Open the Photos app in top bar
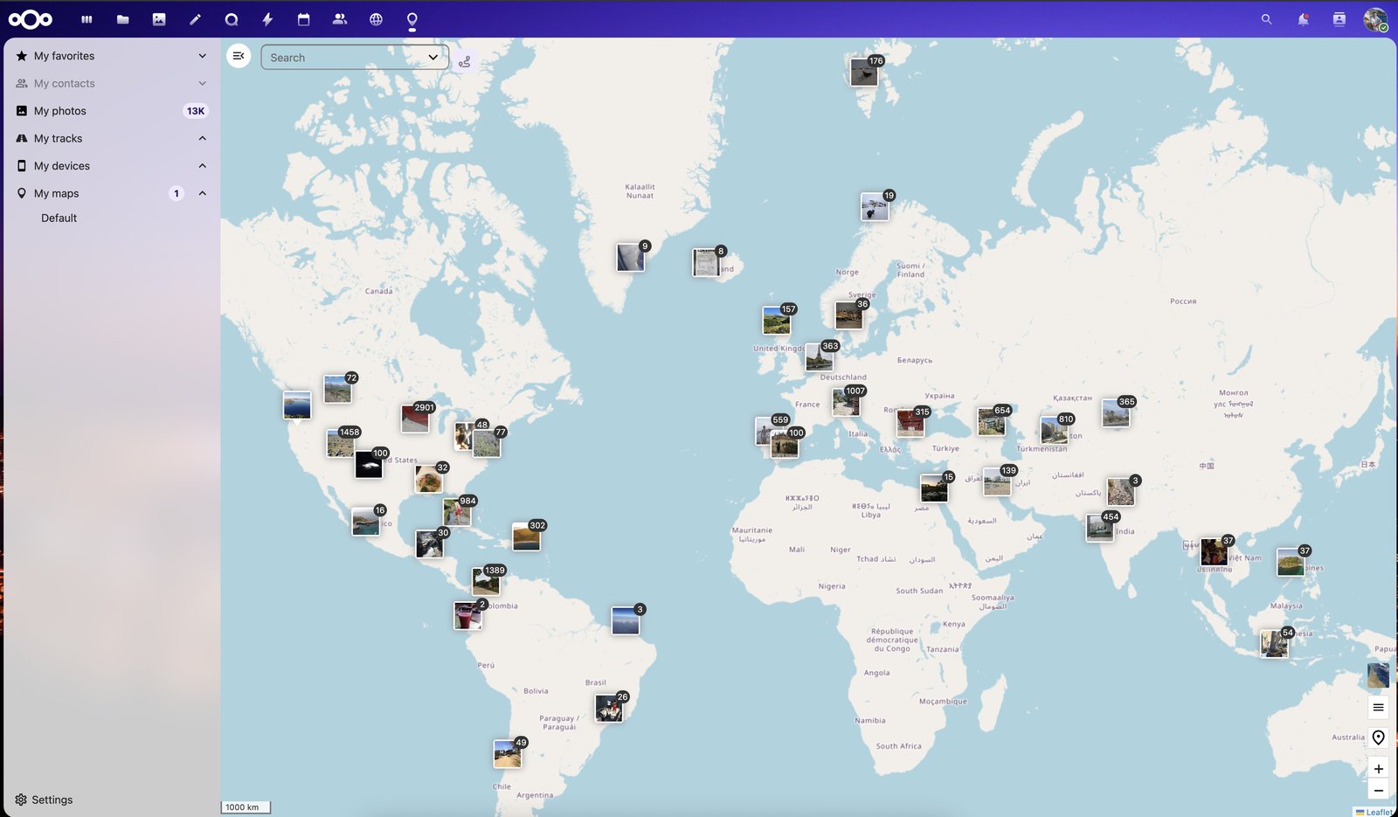 pos(159,19)
